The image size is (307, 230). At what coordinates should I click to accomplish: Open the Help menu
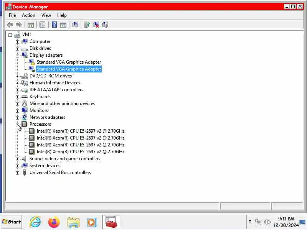(62, 15)
